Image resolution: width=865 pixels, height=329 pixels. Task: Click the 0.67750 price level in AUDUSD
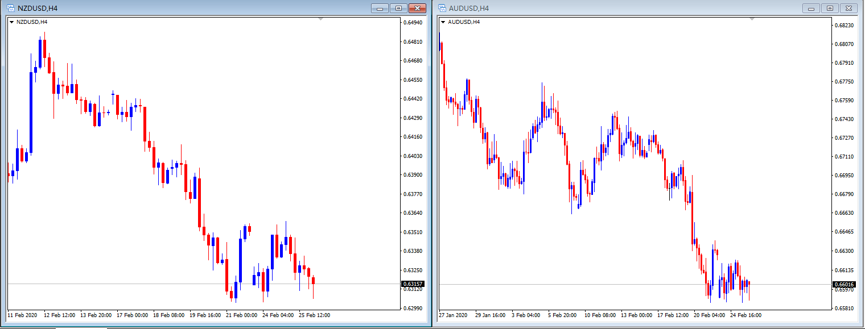click(x=844, y=82)
